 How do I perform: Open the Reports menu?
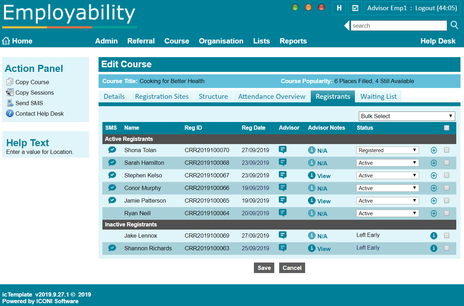(293, 41)
